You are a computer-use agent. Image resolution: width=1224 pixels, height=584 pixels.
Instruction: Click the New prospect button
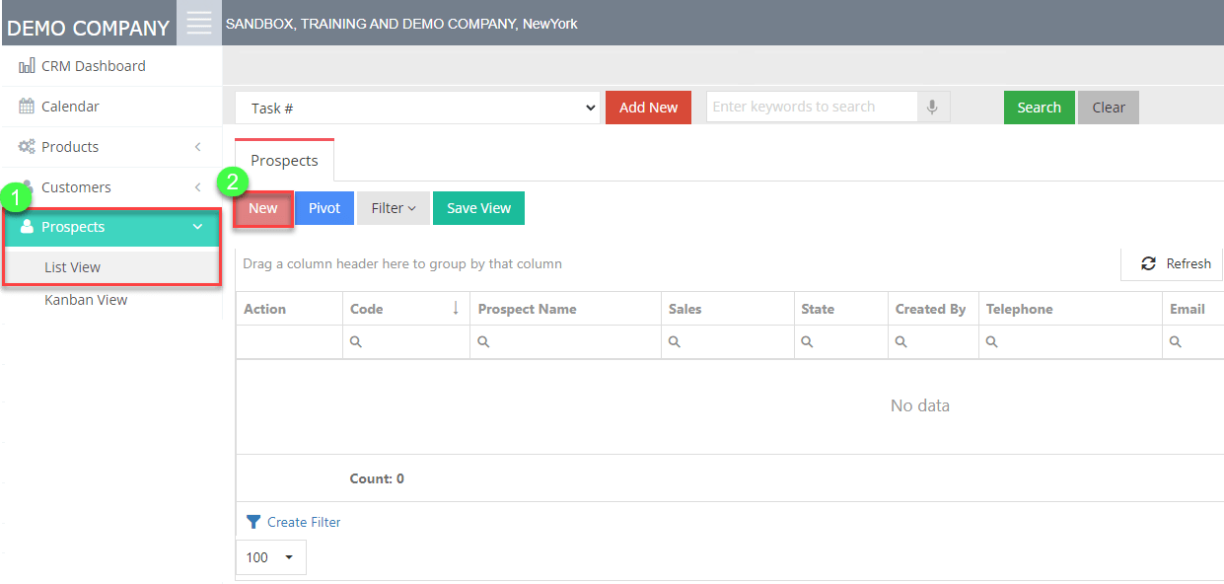(x=262, y=208)
